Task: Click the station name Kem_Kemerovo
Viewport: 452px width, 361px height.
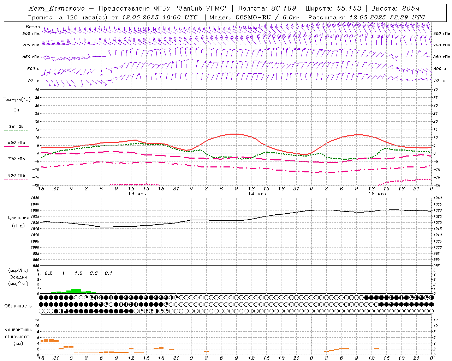Action: tap(57, 8)
